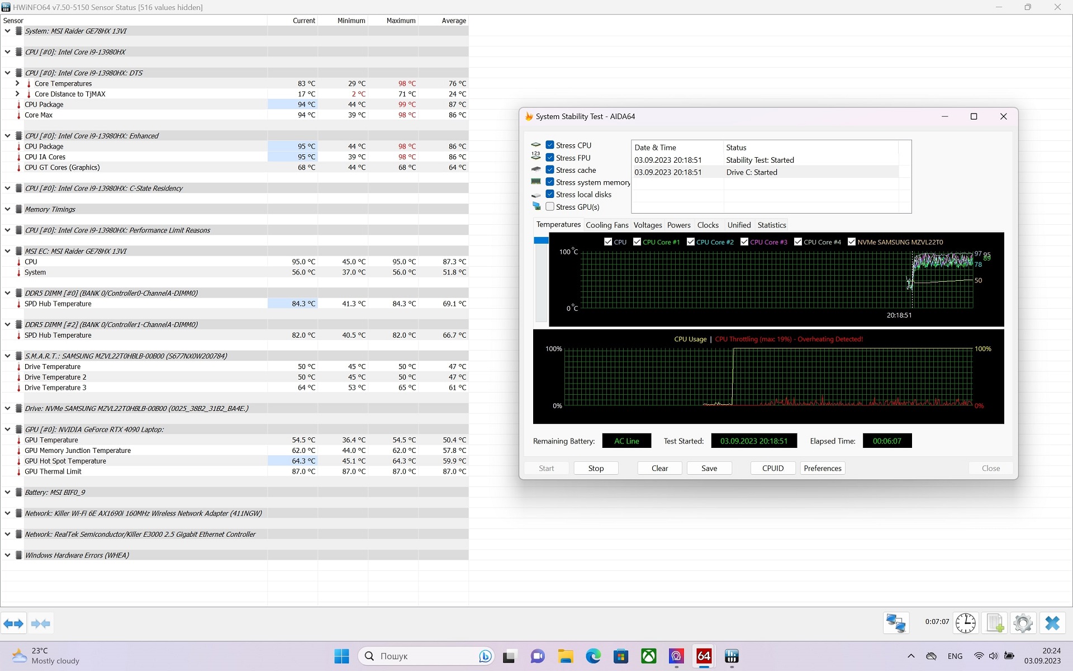Click the Пошук taskbar search field
Viewport: 1073px width, 671px height.
point(426,656)
